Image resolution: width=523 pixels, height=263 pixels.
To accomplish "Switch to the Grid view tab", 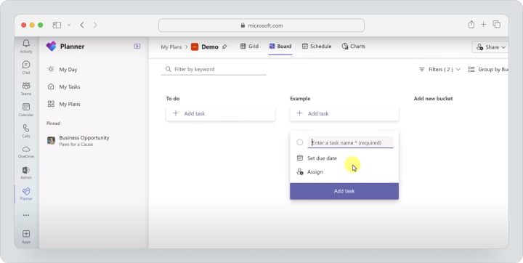I will [249, 46].
